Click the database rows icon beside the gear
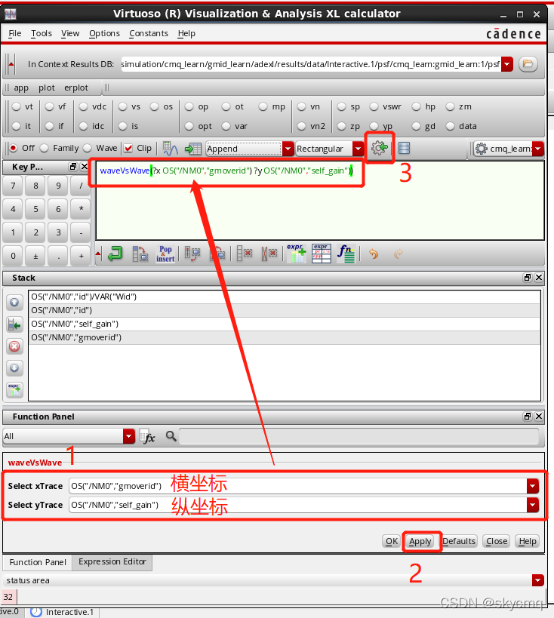The image size is (554, 618). point(404,148)
